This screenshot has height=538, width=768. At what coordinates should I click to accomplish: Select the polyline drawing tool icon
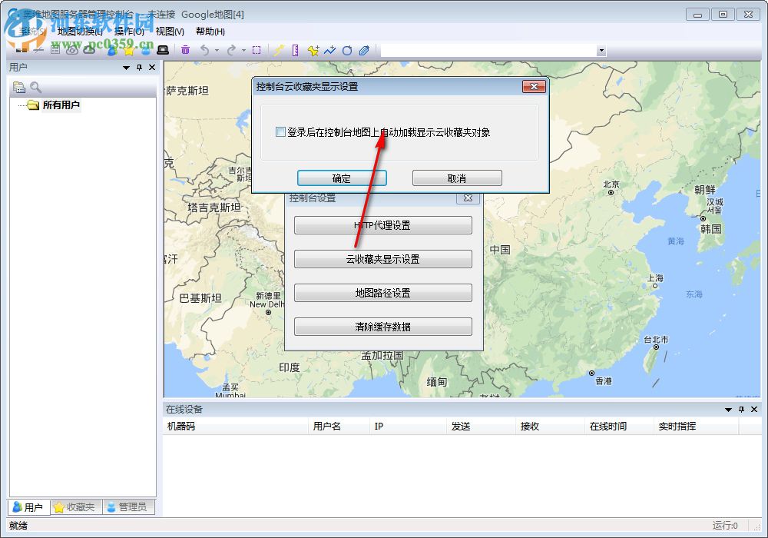point(329,50)
